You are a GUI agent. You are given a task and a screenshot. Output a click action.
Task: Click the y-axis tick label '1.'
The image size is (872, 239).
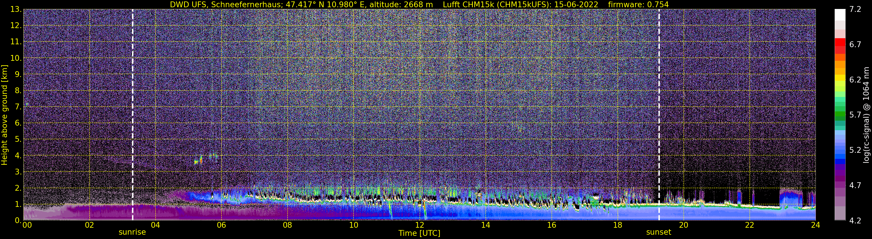[x=18, y=205]
